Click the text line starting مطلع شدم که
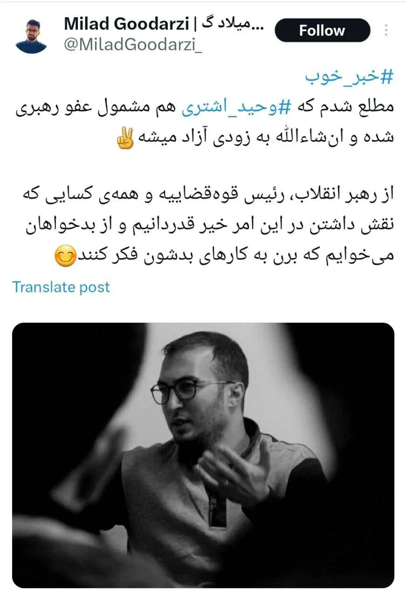Image resolution: width=406 pixels, height=596 pixels. pos(203,109)
